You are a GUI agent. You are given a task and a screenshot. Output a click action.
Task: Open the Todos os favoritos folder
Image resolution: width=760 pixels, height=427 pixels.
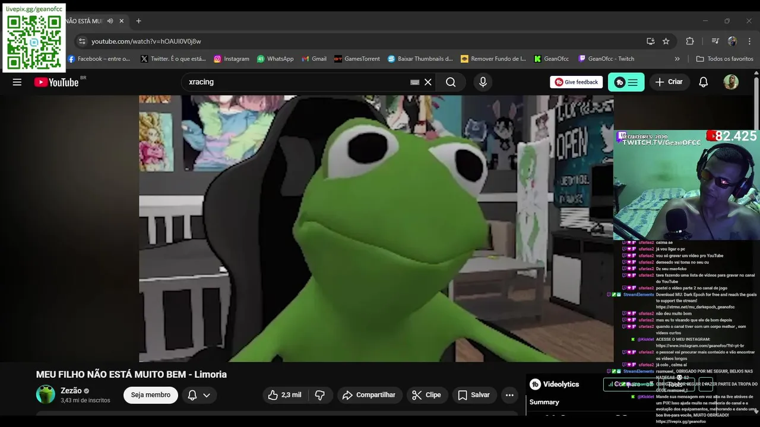[x=724, y=59]
